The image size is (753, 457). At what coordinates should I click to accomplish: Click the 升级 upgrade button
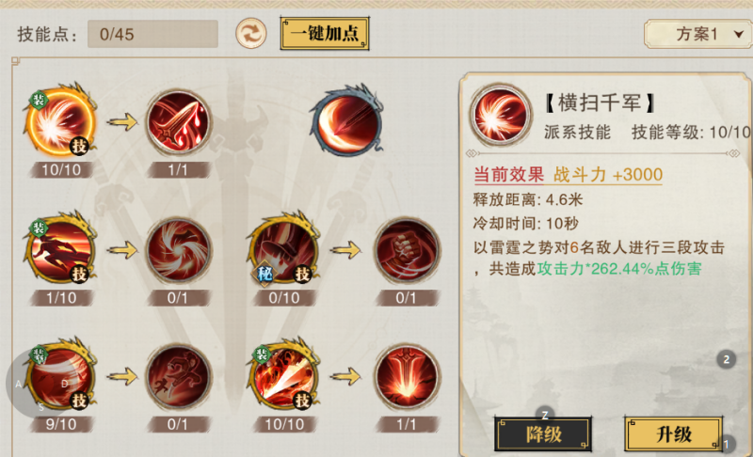(674, 434)
